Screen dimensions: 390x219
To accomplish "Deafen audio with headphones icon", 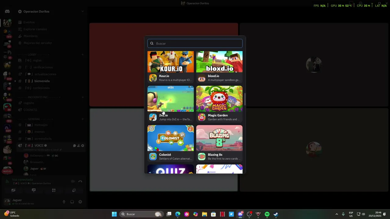I will click(x=72, y=202).
